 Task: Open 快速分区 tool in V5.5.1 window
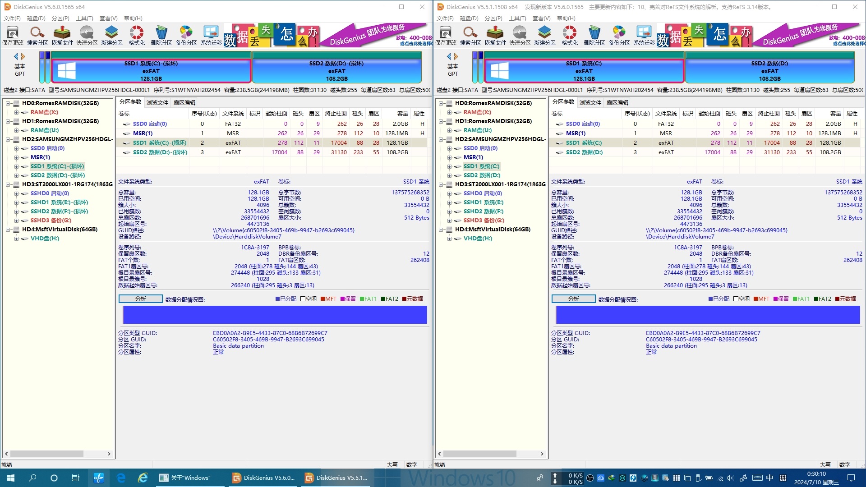tap(520, 36)
